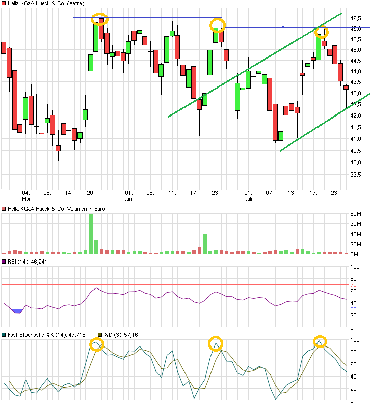
Task: Click the purple RSI (14) legend swatch
Action: 4,262
